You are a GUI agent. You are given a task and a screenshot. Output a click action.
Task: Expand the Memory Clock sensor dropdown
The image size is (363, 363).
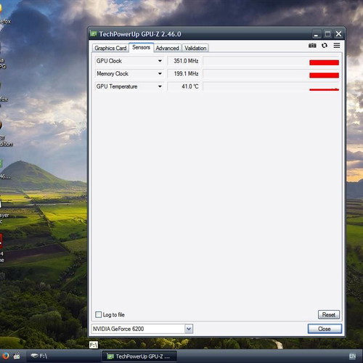click(160, 73)
